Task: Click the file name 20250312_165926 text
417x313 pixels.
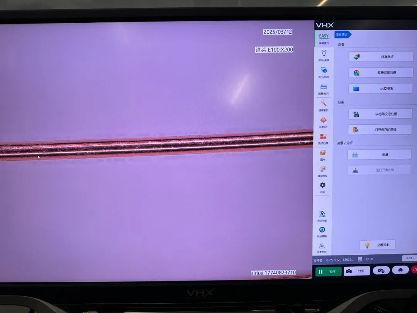Action: [339, 260]
